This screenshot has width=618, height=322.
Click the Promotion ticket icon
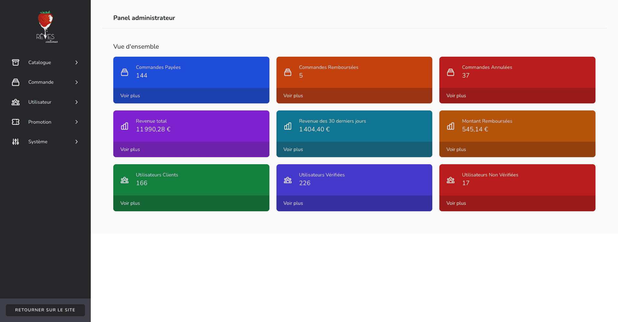coord(15,122)
